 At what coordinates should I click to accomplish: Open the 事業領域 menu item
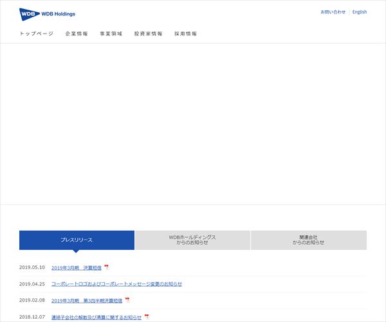click(111, 33)
